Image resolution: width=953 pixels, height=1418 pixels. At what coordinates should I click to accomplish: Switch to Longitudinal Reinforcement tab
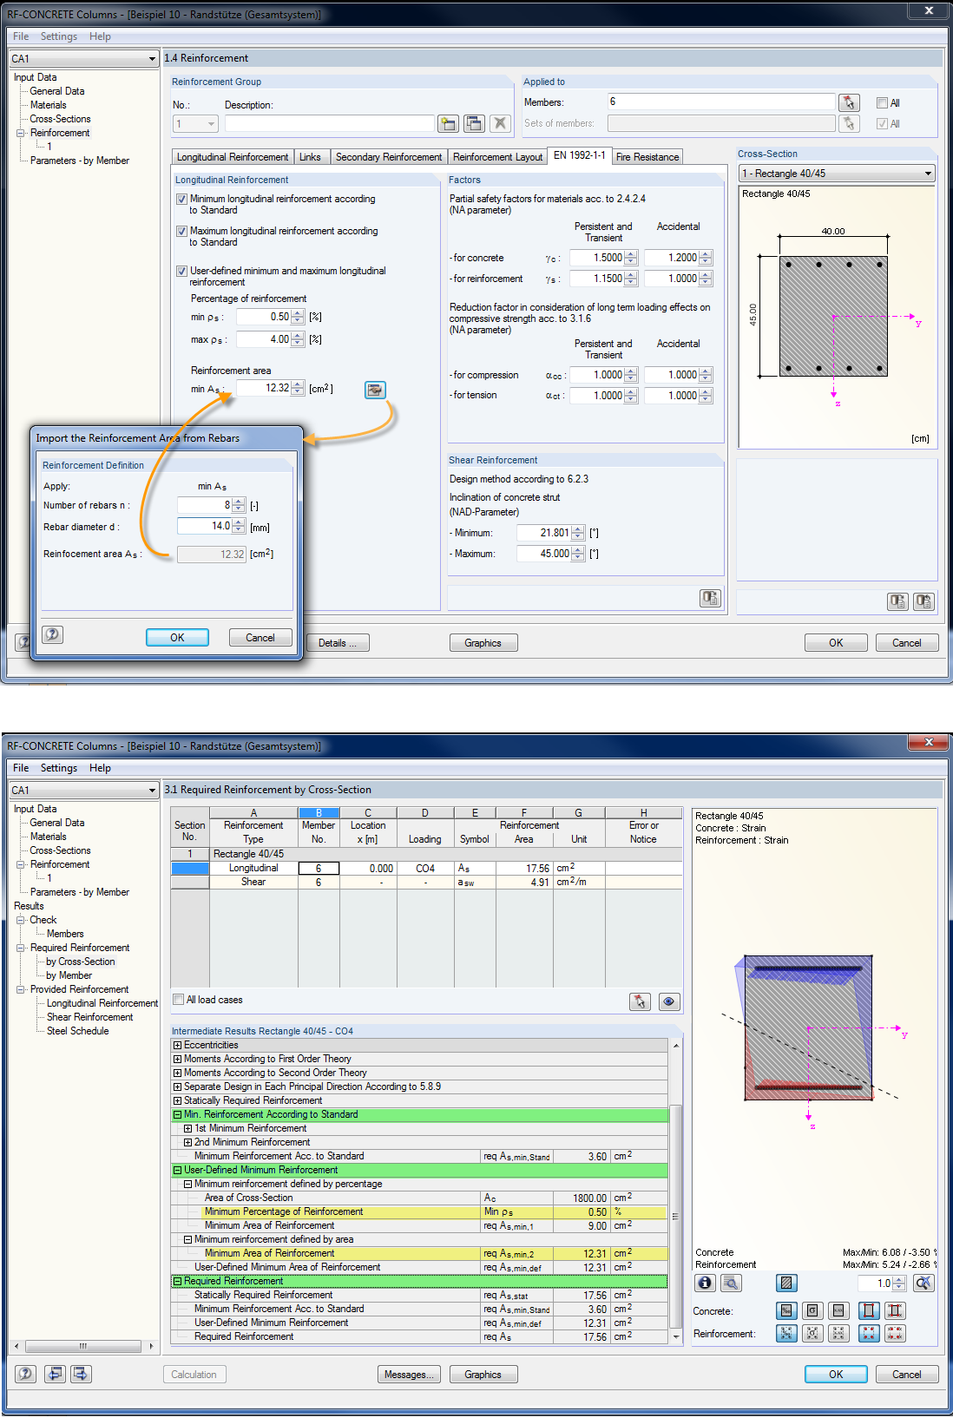[233, 157]
